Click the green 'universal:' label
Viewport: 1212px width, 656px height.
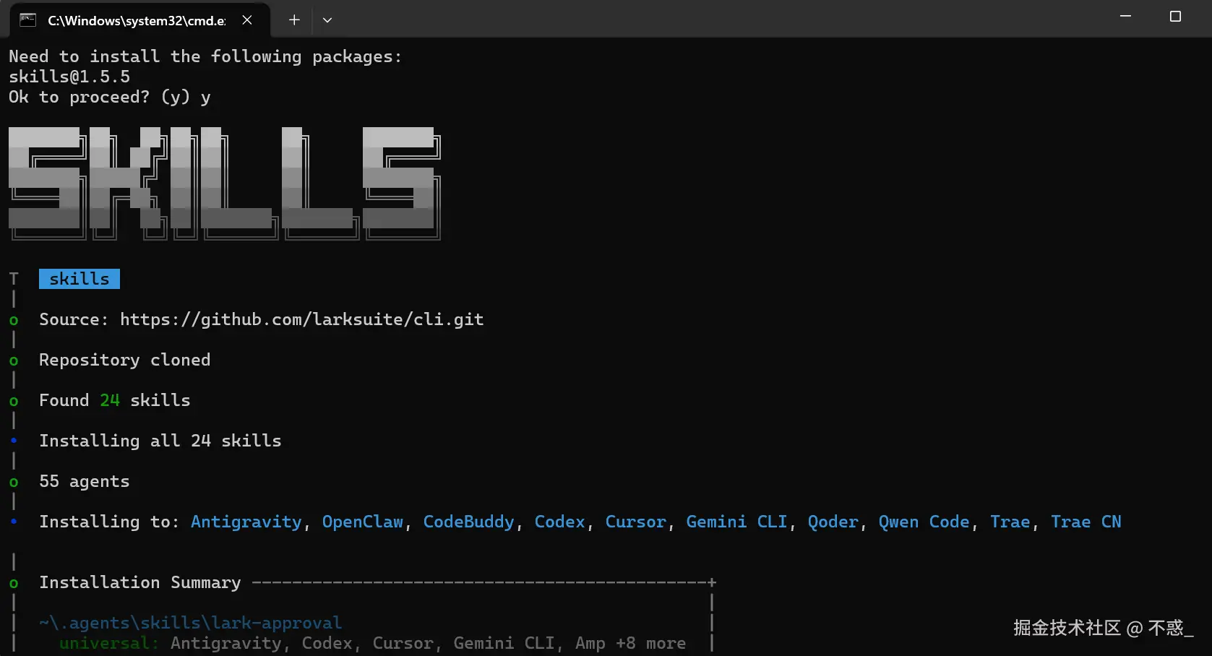[110, 643]
